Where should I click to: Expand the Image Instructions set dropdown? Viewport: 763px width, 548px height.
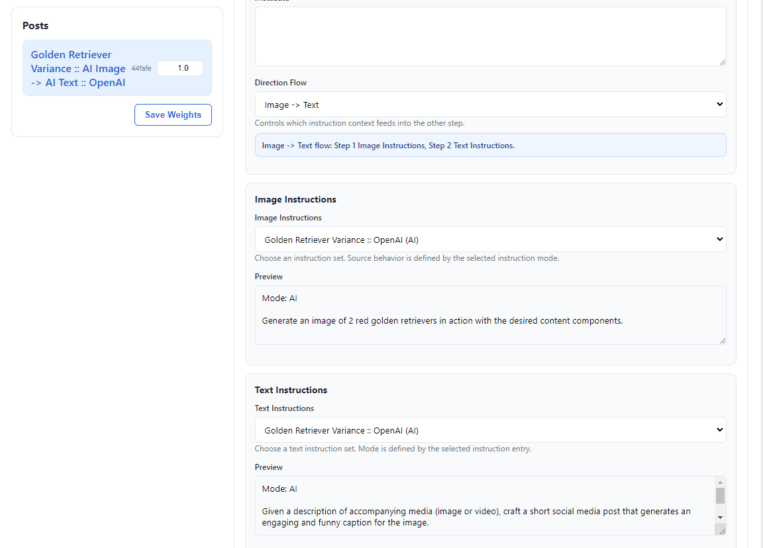click(490, 240)
